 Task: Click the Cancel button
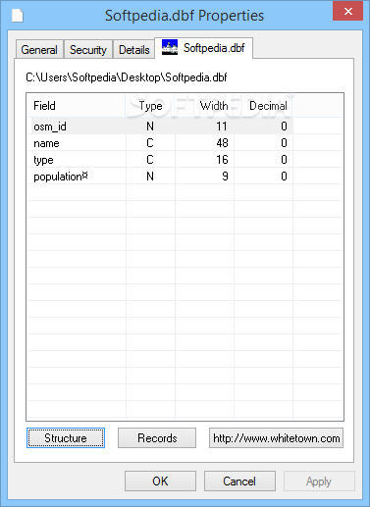coord(239,482)
